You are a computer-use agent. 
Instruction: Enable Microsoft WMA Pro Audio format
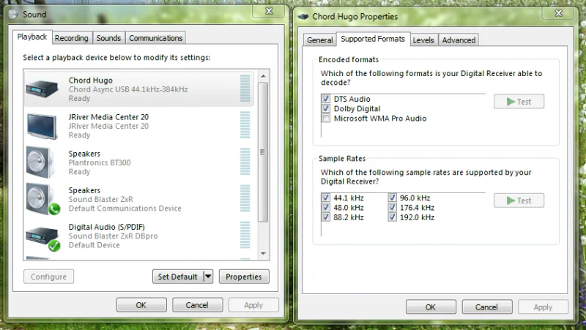coord(326,119)
